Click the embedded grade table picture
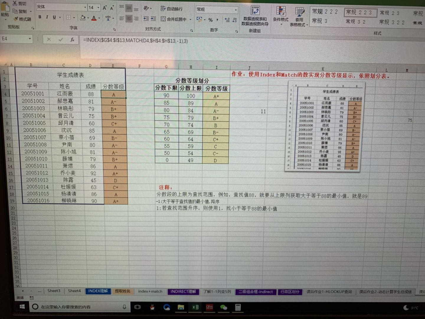425x319 pixels. point(325,126)
